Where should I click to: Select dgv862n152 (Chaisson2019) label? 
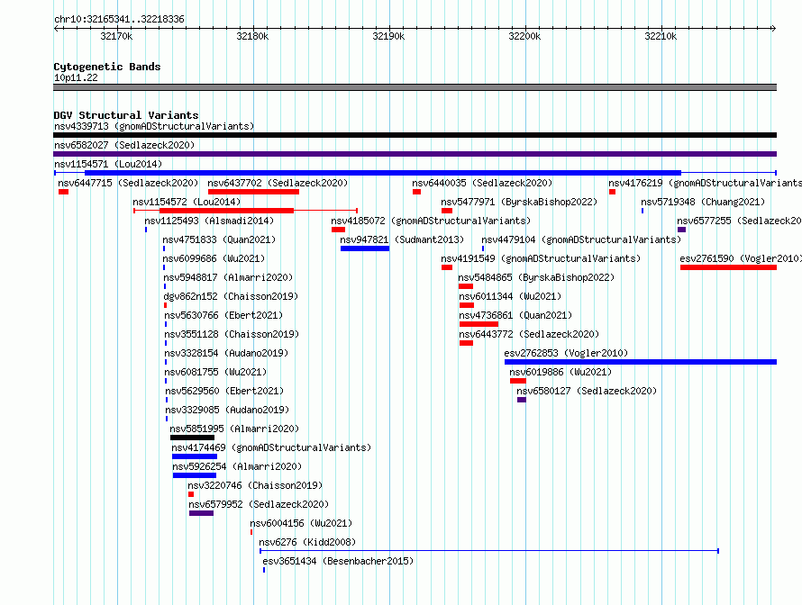(231, 296)
